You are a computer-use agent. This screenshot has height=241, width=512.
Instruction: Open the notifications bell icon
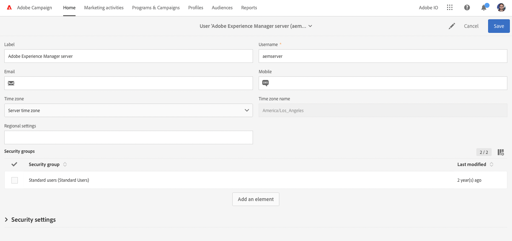(x=484, y=7)
